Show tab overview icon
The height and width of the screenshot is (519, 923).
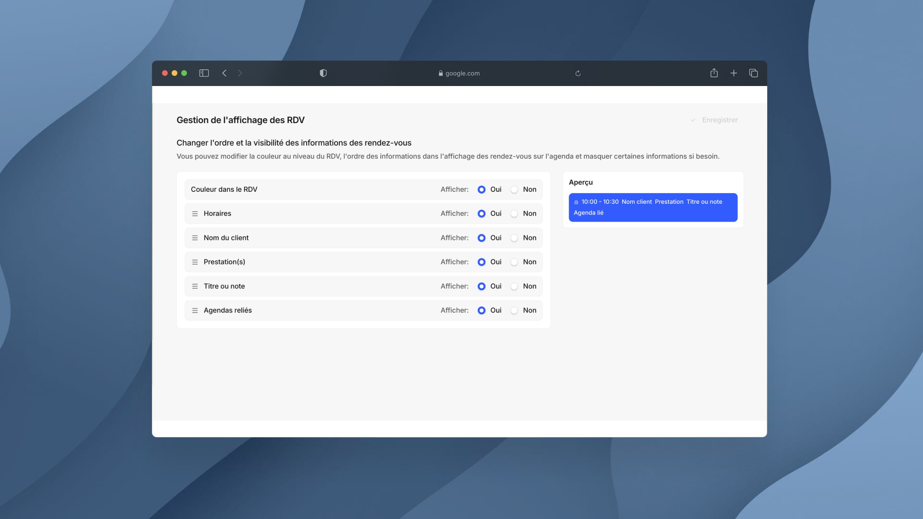click(753, 73)
